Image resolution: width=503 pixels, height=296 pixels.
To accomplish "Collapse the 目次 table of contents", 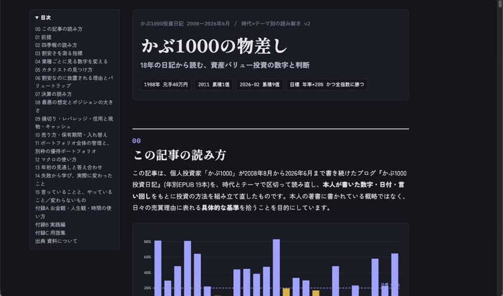I will click(x=42, y=18).
